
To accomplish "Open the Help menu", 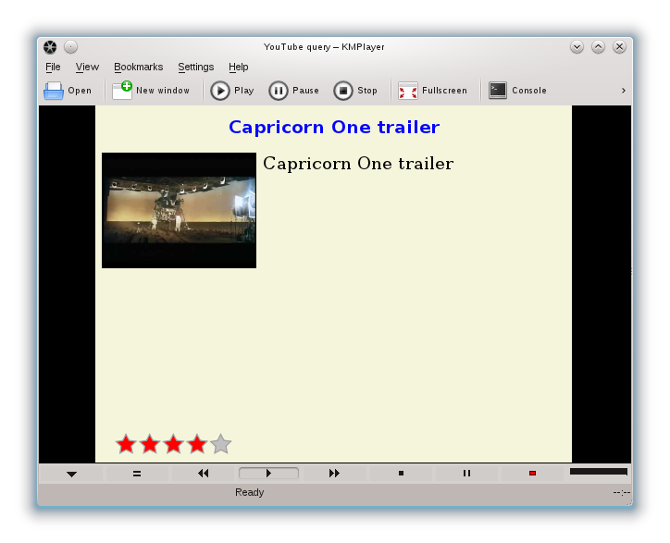I will 238,68.
